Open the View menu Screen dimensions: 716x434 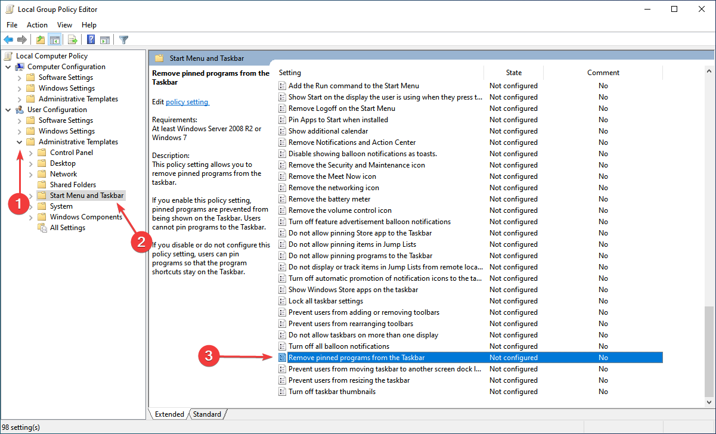(64, 25)
